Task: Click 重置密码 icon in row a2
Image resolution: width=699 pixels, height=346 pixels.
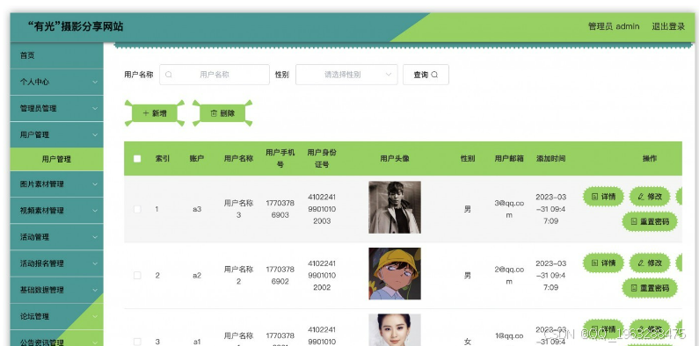Action: pos(634,288)
